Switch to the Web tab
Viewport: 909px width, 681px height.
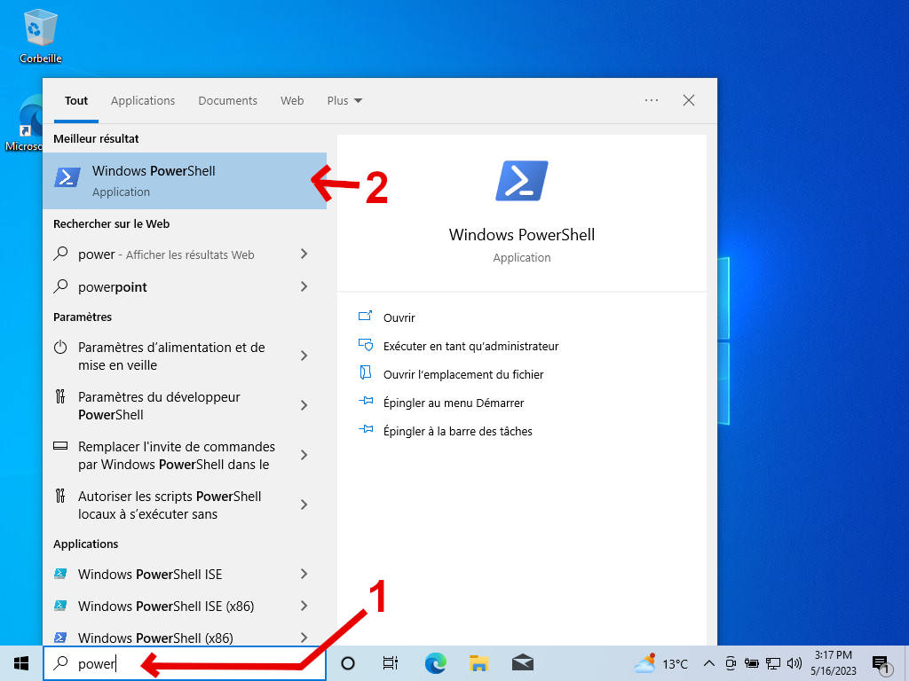pos(292,101)
